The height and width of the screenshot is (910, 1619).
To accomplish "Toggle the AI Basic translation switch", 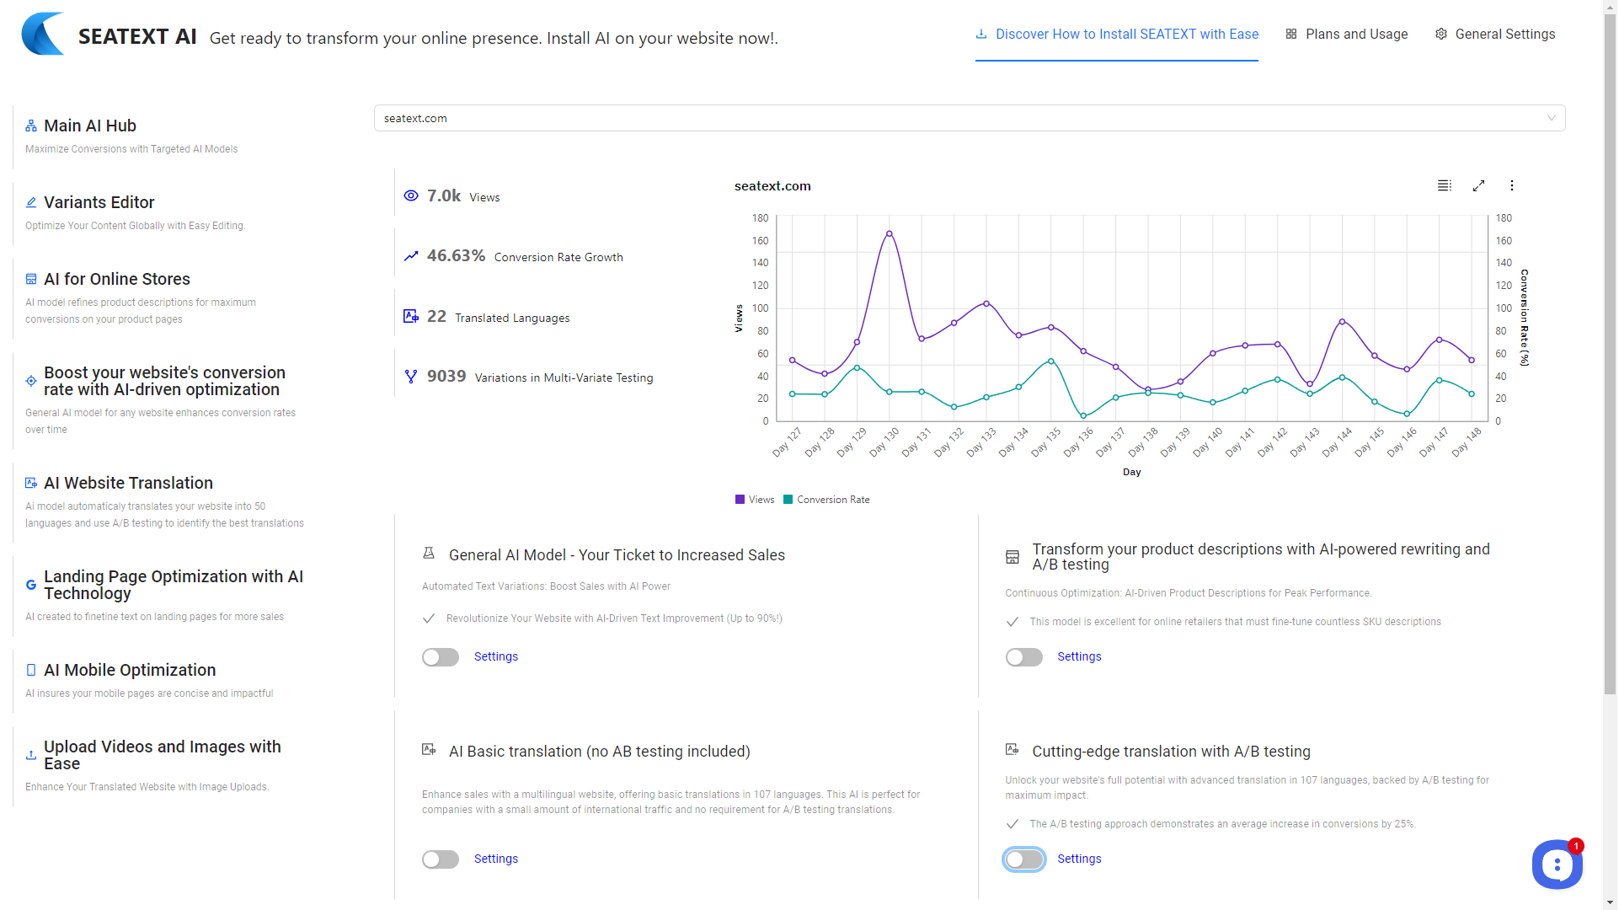I will [441, 859].
